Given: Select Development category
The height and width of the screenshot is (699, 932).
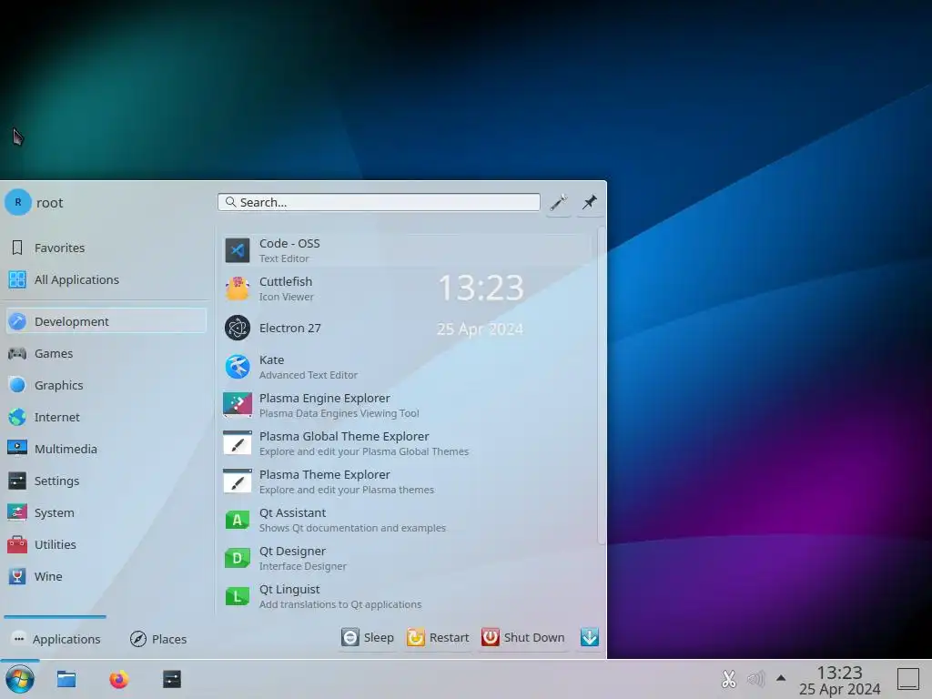Looking at the screenshot, I should click(106, 321).
